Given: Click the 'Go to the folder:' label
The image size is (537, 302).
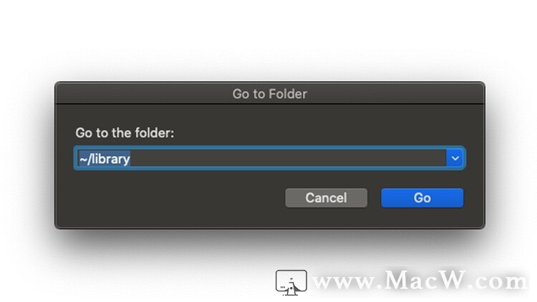Looking at the screenshot, I should 125,133.
